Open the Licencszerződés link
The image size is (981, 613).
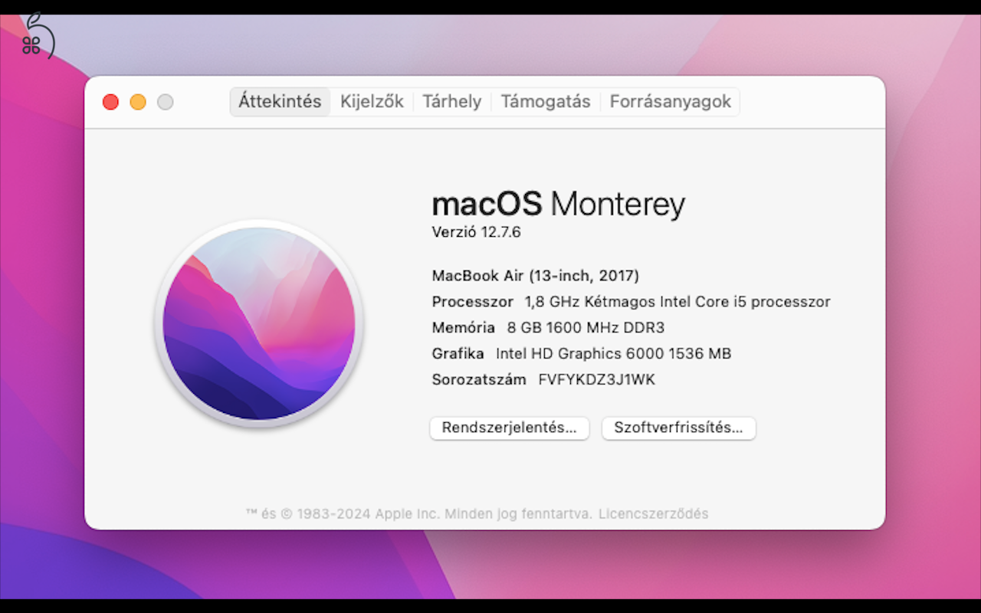(654, 513)
